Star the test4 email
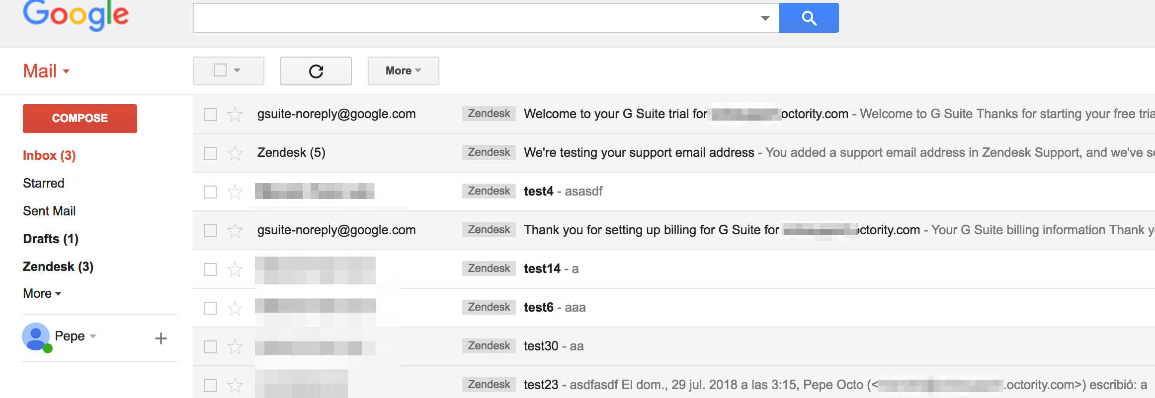The width and height of the screenshot is (1155, 398). tap(235, 192)
